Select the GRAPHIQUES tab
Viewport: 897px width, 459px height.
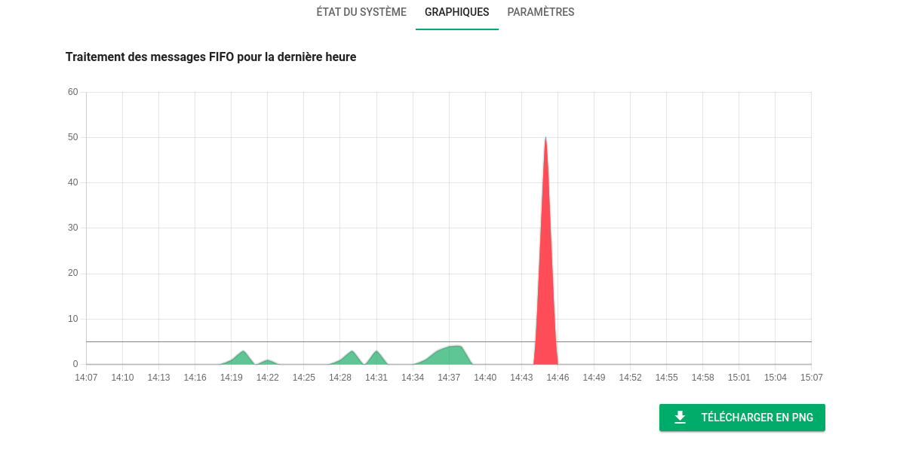click(456, 12)
